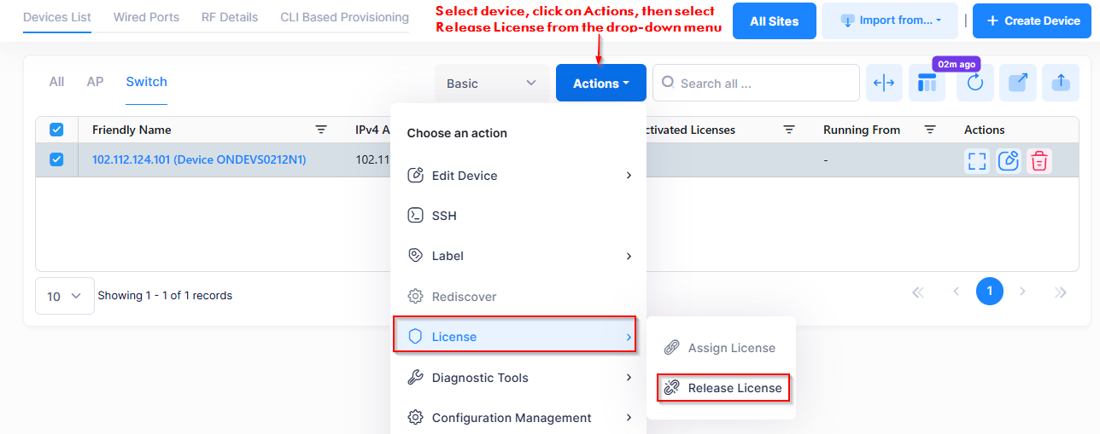The image size is (1100, 434).
Task: Open the column chooser icon
Action: click(927, 84)
